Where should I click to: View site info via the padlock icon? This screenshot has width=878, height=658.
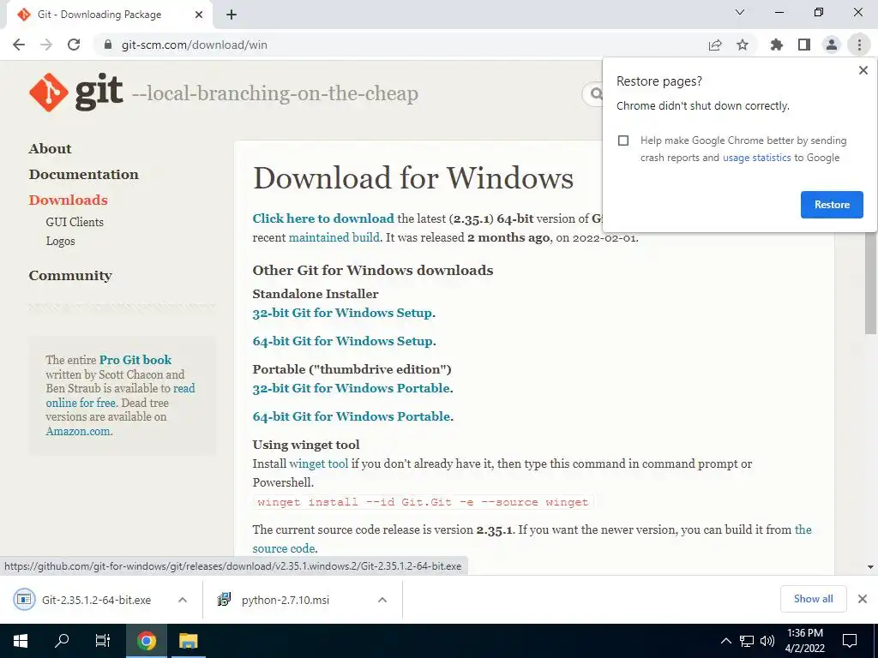pos(108,45)
